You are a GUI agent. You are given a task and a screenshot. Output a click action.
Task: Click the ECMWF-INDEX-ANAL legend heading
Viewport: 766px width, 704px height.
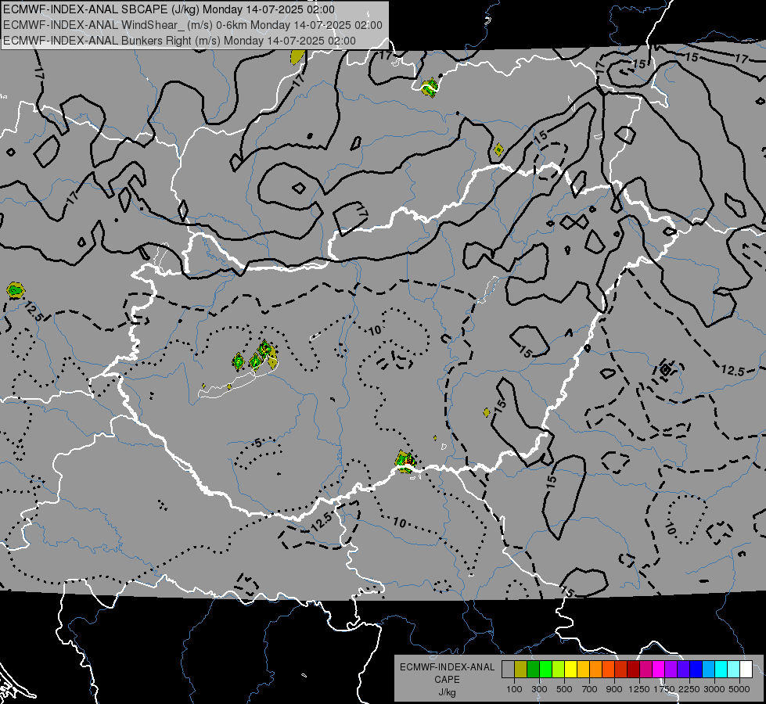coord(447,667)
